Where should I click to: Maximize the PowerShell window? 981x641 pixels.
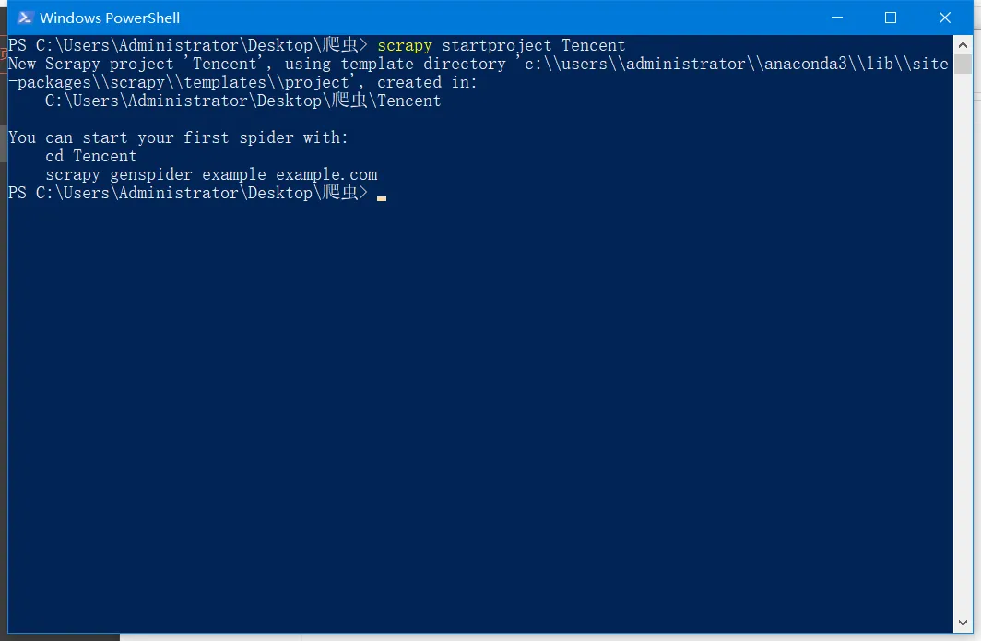point(891,18)
